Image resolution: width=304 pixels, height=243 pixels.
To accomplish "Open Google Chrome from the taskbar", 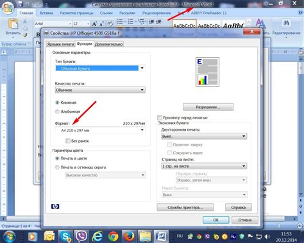I will coord(114,237).
